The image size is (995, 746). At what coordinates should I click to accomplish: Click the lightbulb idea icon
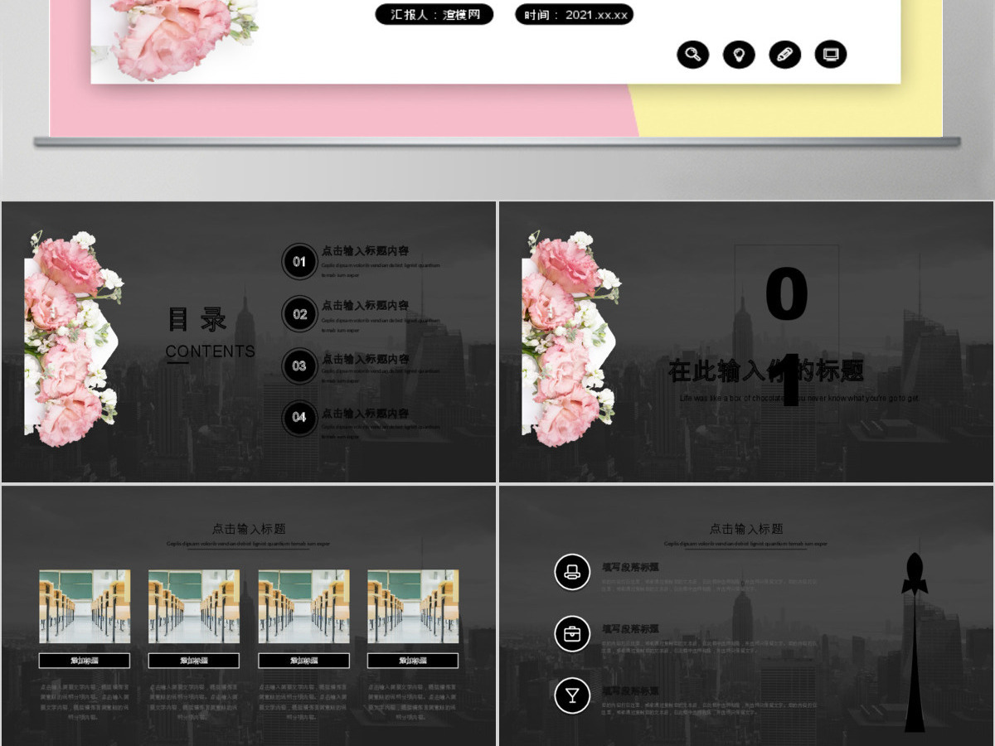[739, 55]
